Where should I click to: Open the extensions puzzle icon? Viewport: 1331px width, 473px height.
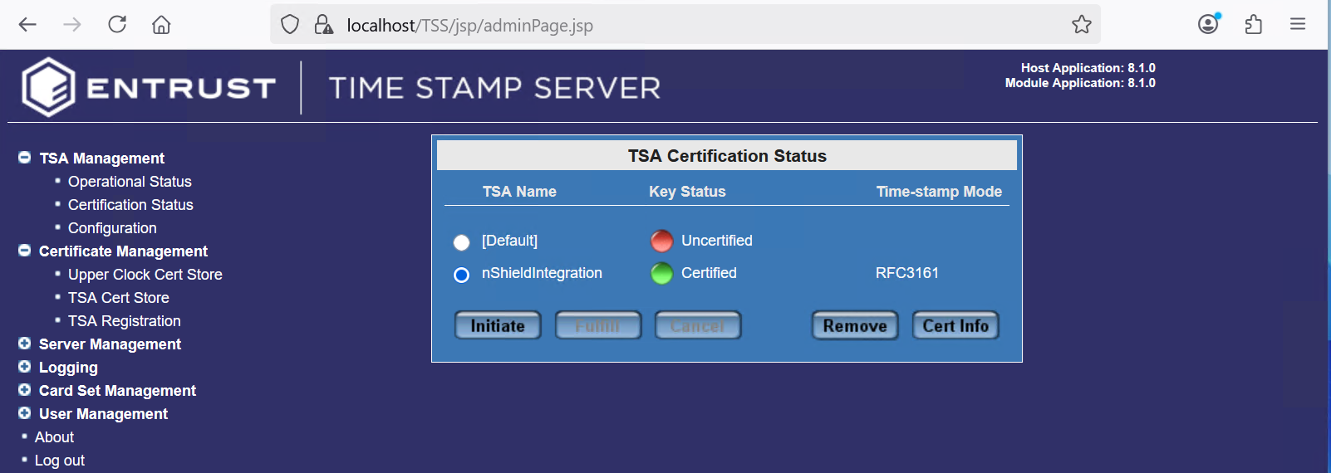click(x=1254, y=25)
